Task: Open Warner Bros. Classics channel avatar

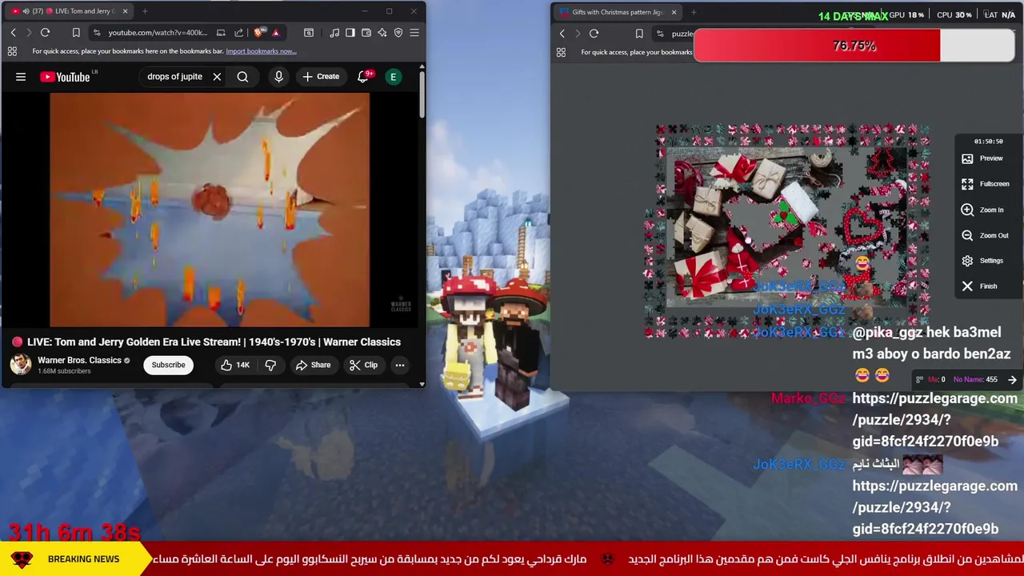Action: pos(21,364)
